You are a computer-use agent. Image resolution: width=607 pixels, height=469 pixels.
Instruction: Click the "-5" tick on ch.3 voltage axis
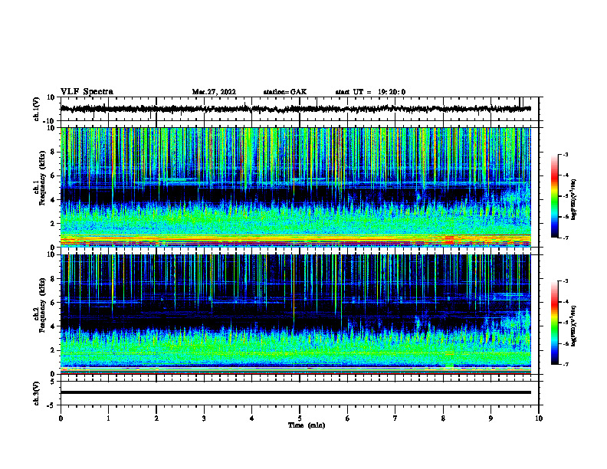[51, 405]
